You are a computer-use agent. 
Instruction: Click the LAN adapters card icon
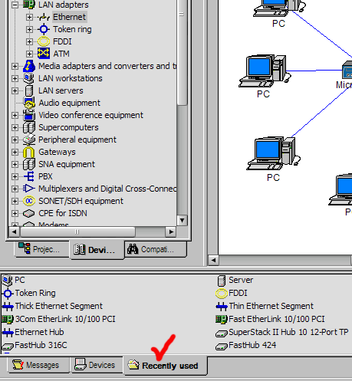pos(29,5)
